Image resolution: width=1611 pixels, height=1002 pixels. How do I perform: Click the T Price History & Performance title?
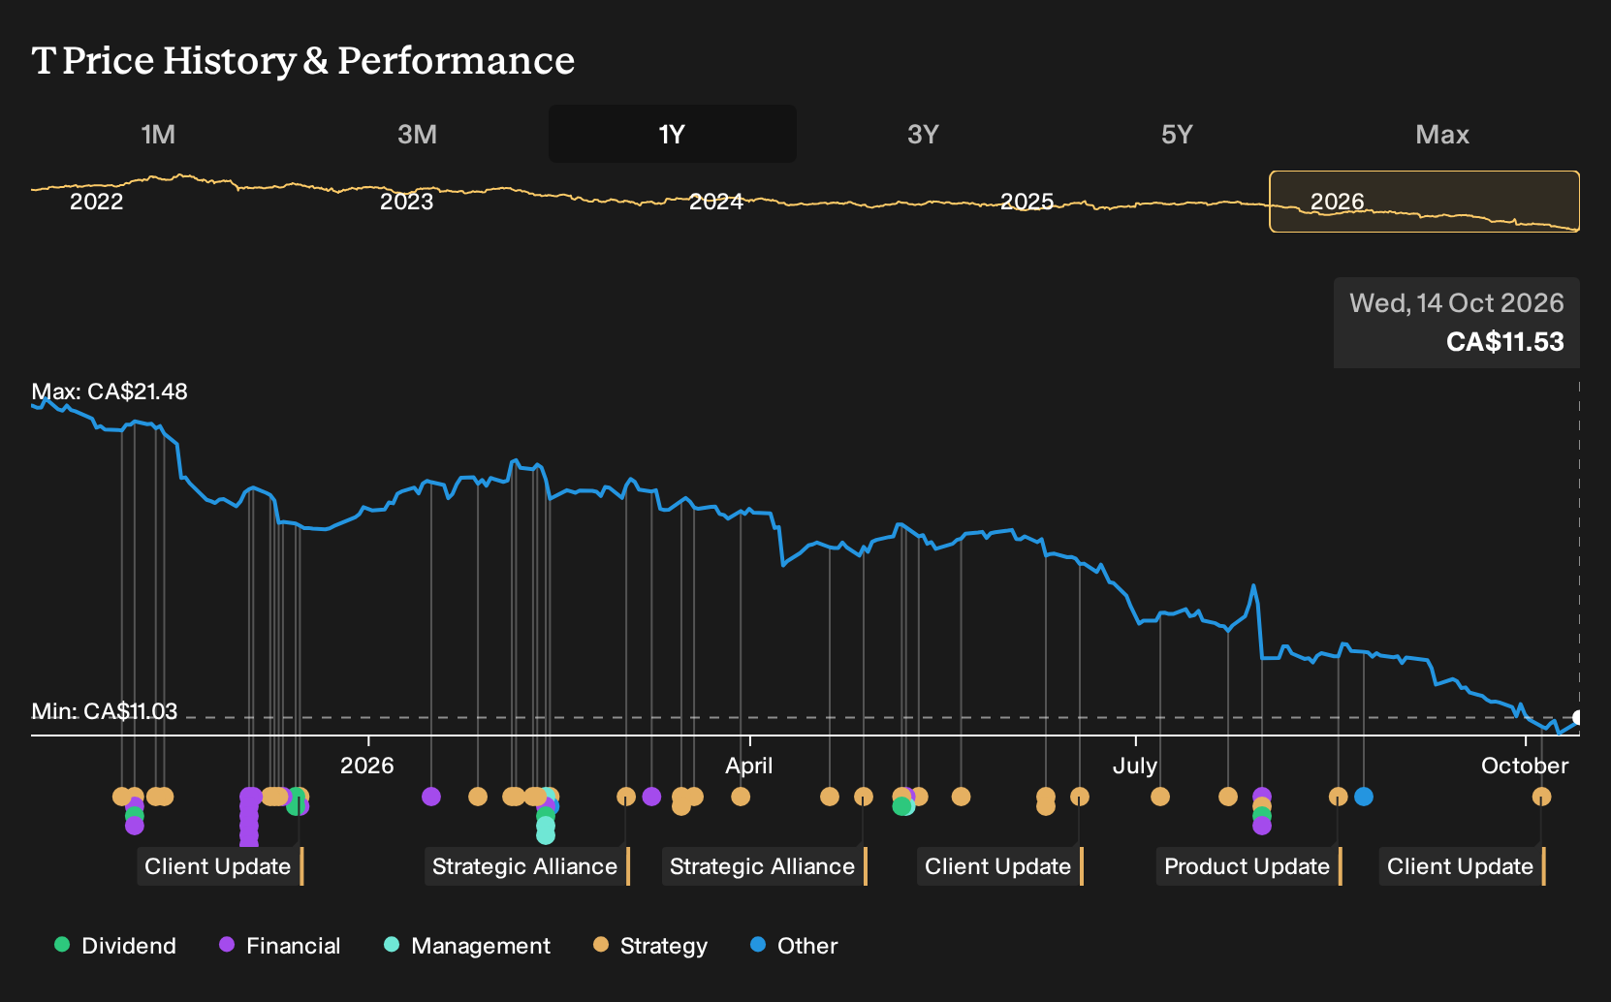303,60
